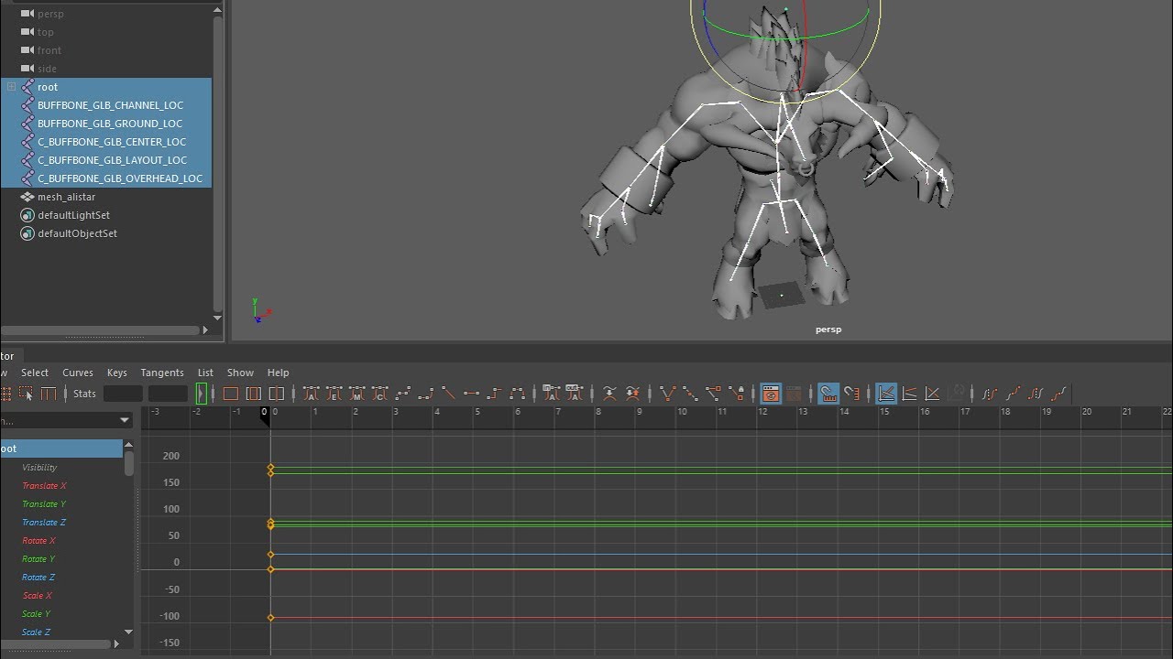
Task: Toggle the green-outlined toolbar collapse button
Action: (x=201, y=394)
